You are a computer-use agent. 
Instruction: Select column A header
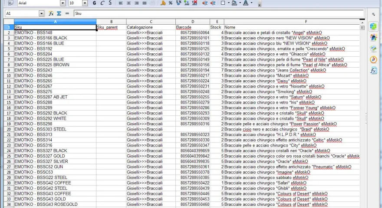click(x=55, y=22)
